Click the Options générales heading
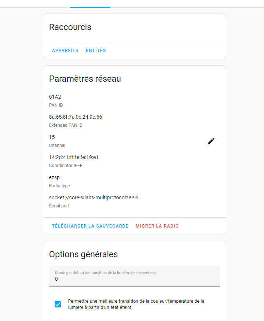 point(83,254)
